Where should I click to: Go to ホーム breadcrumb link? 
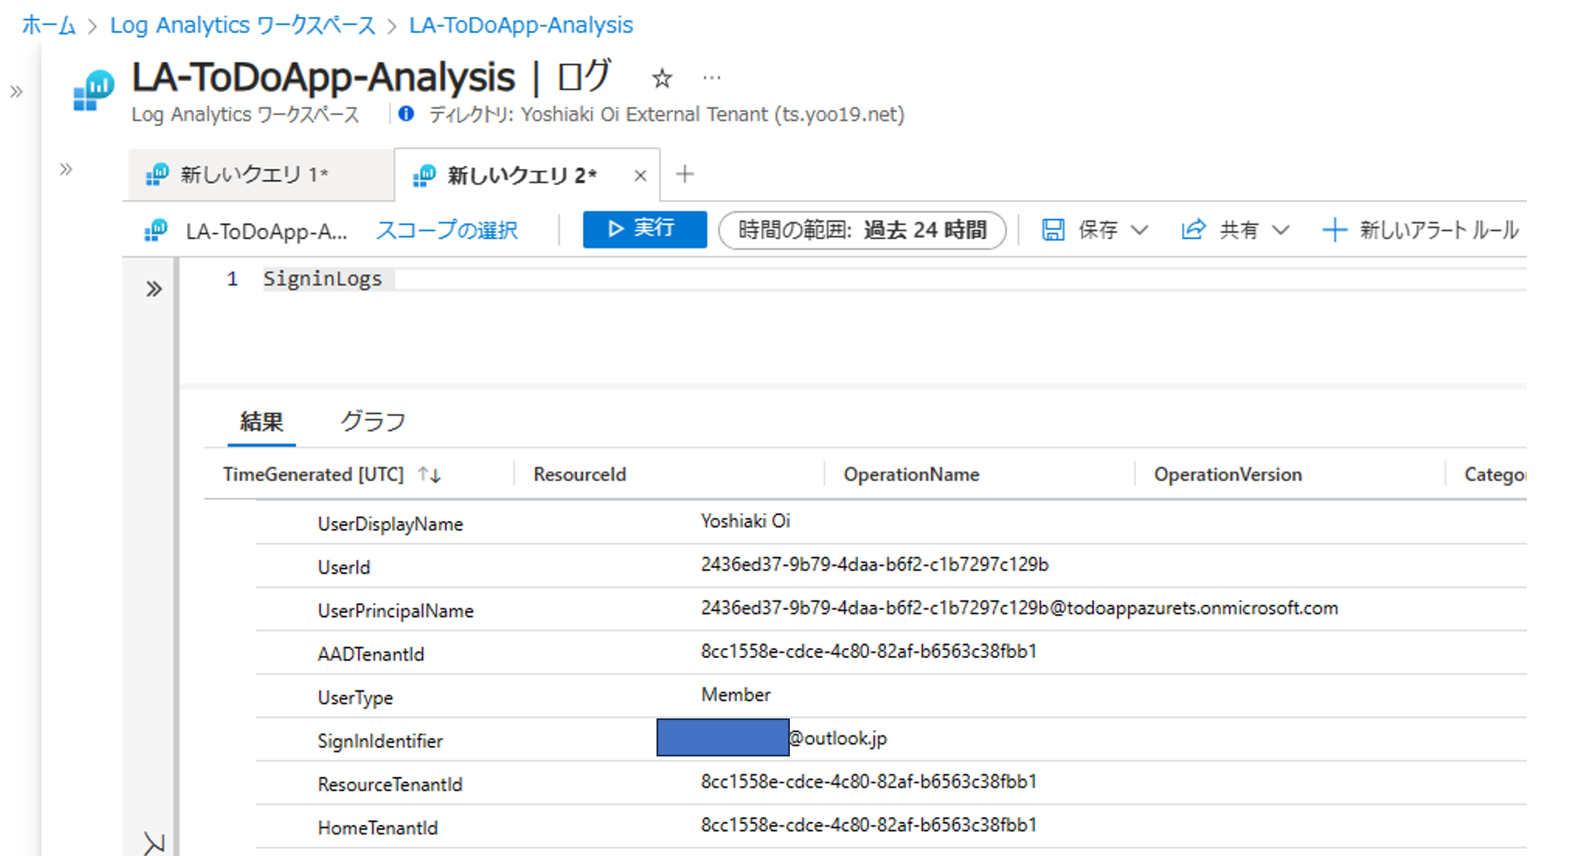pos(49,25)
